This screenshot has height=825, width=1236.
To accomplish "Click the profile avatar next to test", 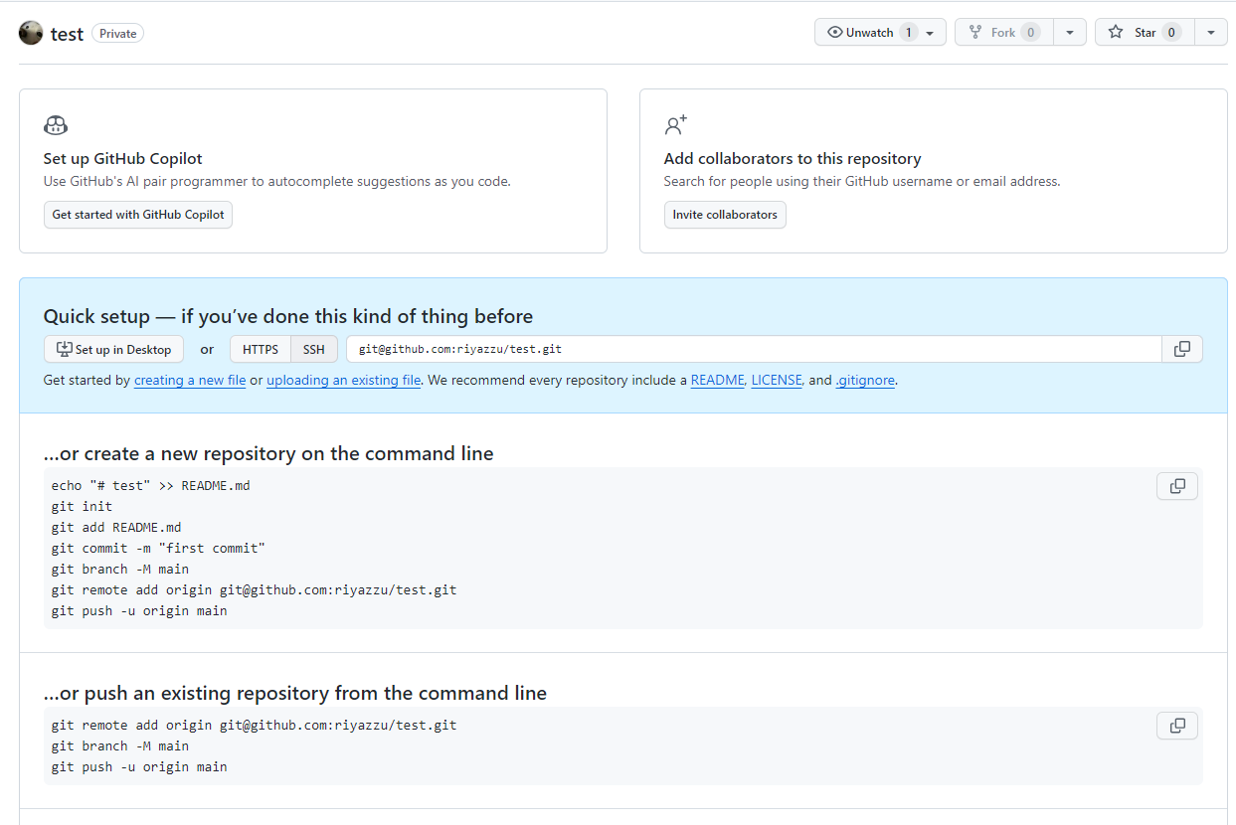I will (x=31, y=33).
